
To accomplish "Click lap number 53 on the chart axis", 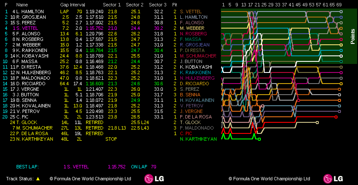I will (312, 5).
